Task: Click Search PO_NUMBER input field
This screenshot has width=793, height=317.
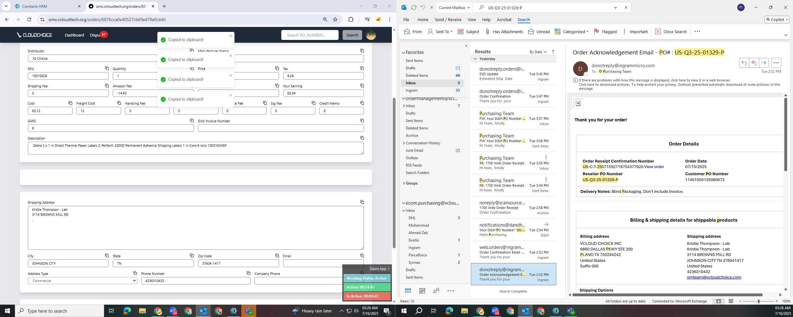Action: tap(310, 35)
